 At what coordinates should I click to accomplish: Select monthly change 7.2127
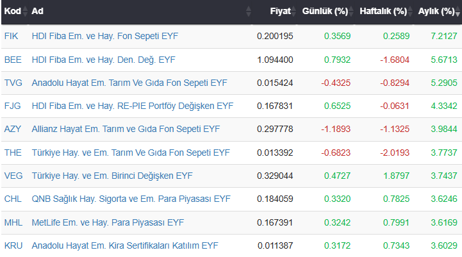point(444,37)
